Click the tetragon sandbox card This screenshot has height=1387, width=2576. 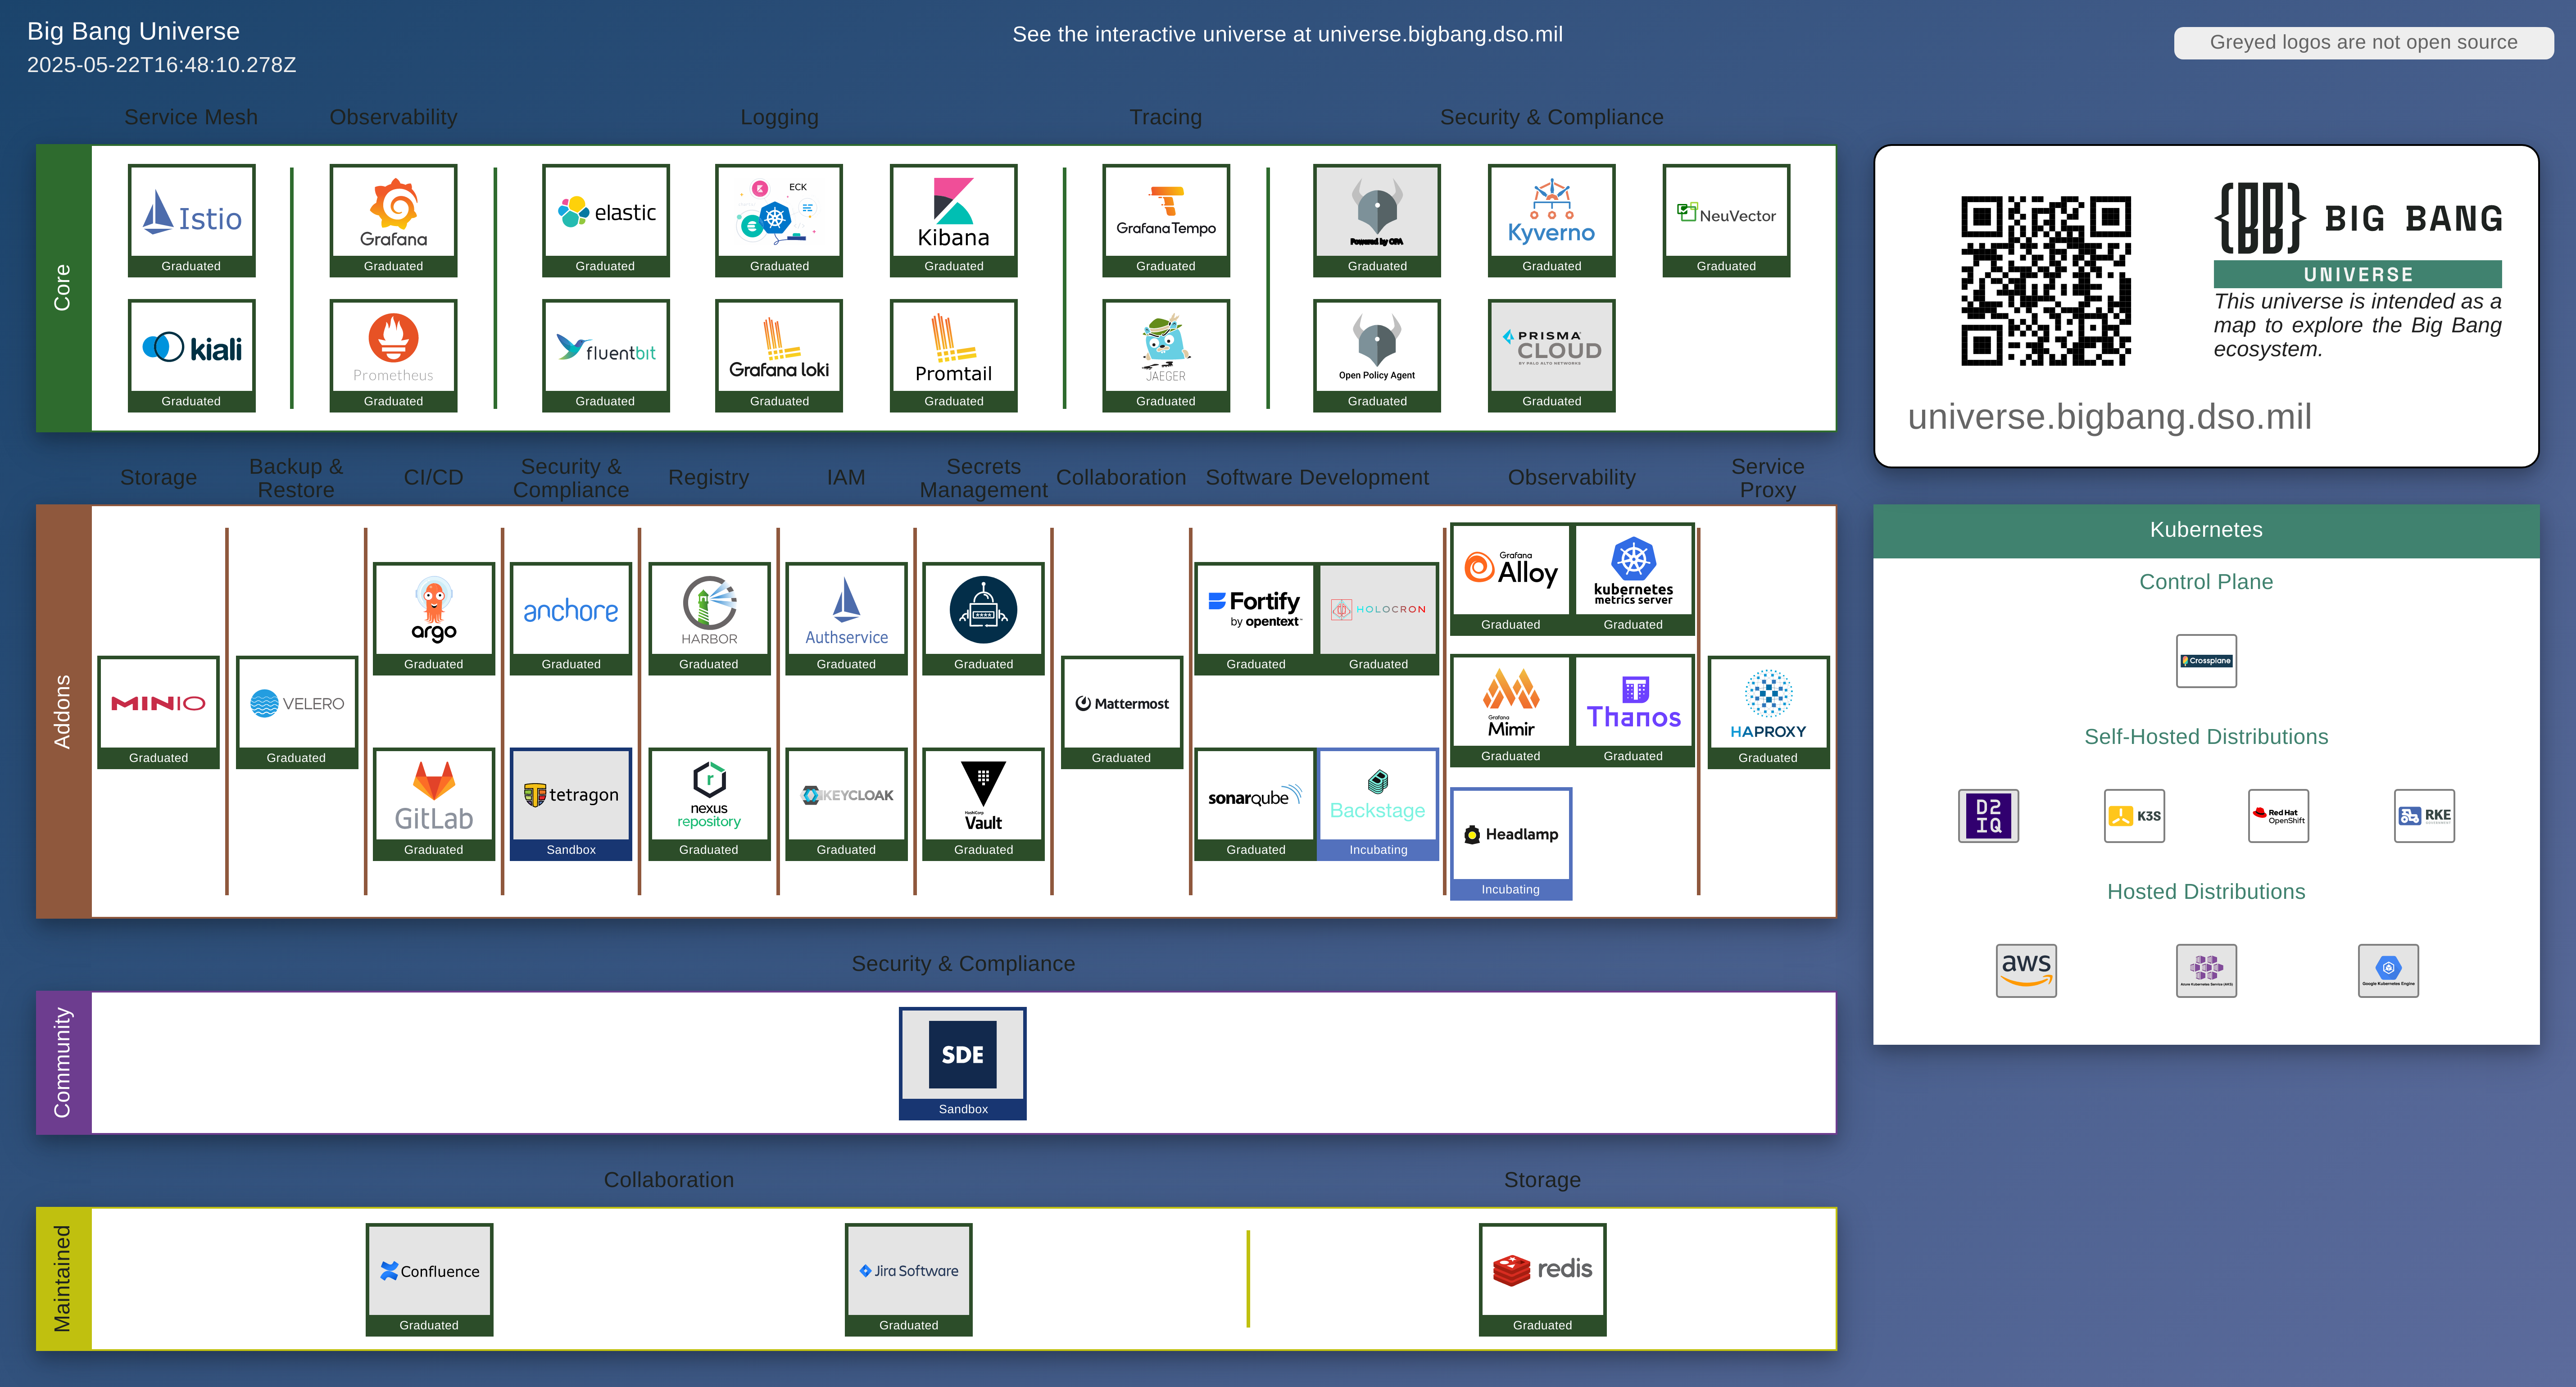point(571,804)
